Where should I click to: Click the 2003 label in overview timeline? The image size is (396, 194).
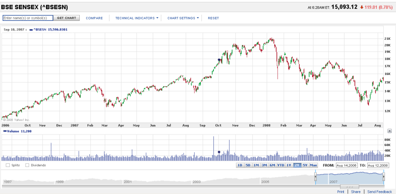tap(196, 182)
